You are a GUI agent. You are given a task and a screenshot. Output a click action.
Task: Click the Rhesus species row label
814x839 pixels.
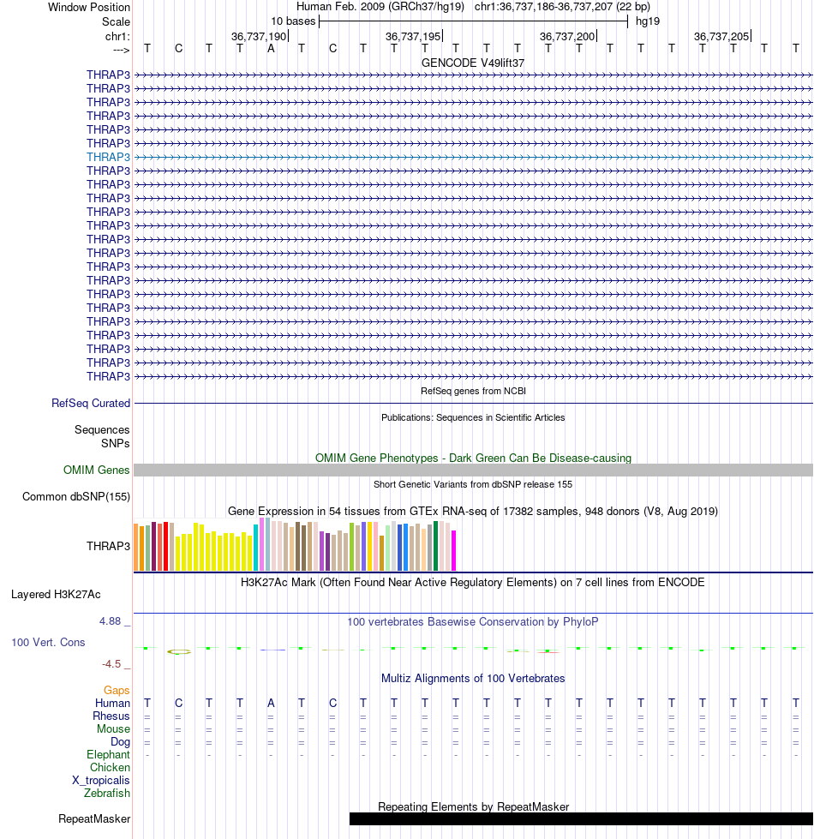coord(111,716)
